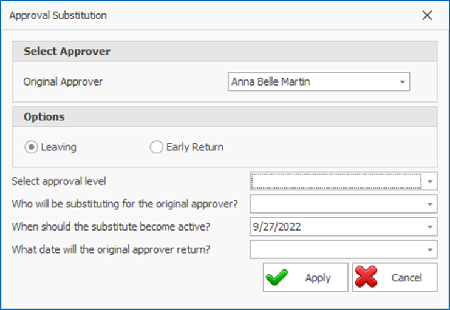Close the Approval Substitution dialog
Viewport: 450px width, 310px height.
tap(428, 16)
